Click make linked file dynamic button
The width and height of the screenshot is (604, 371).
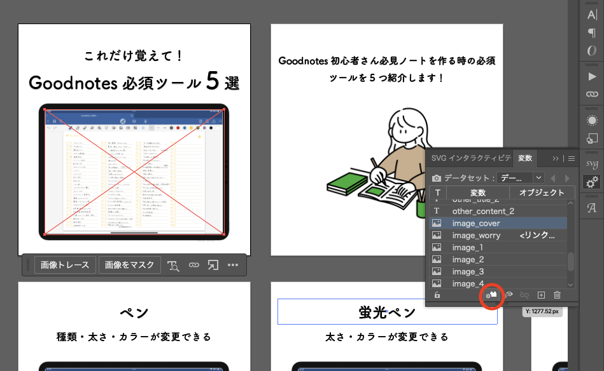click(491, 295)
